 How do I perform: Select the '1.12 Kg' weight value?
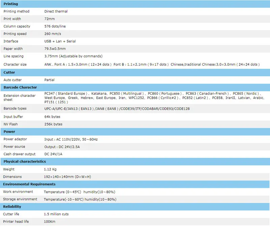pyautogui.click(x=50, y=169)
